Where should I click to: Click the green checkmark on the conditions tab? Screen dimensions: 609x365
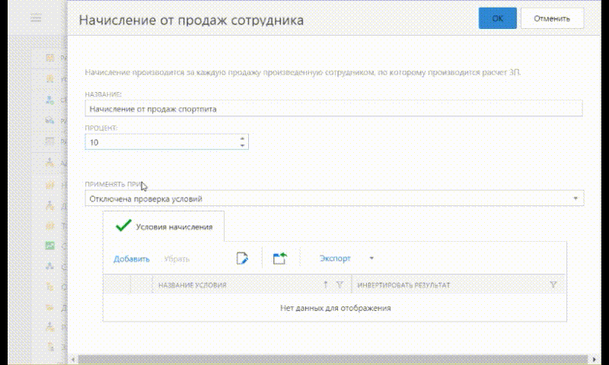(x=123, y=226)
